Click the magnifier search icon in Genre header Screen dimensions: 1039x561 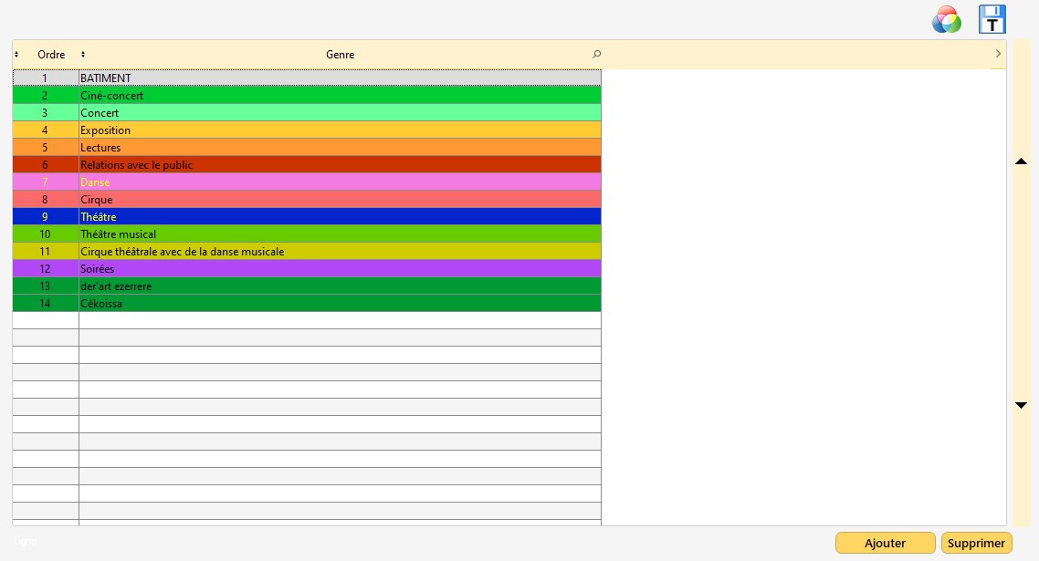(x=597, y=55)
